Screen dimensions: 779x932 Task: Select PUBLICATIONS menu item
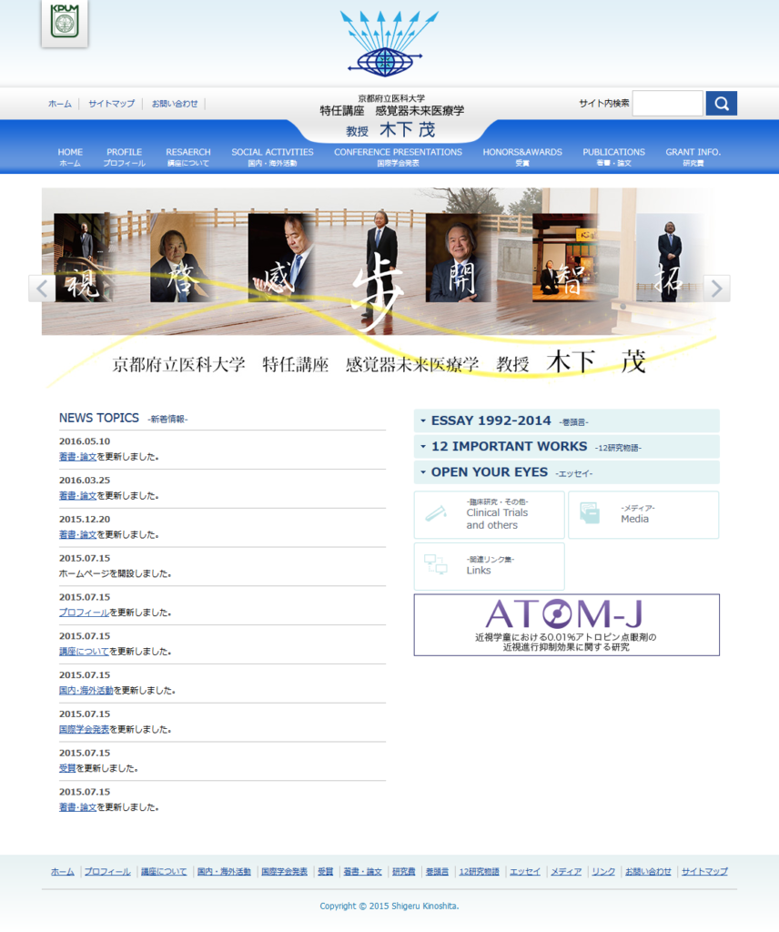click(x=613, y=157)
